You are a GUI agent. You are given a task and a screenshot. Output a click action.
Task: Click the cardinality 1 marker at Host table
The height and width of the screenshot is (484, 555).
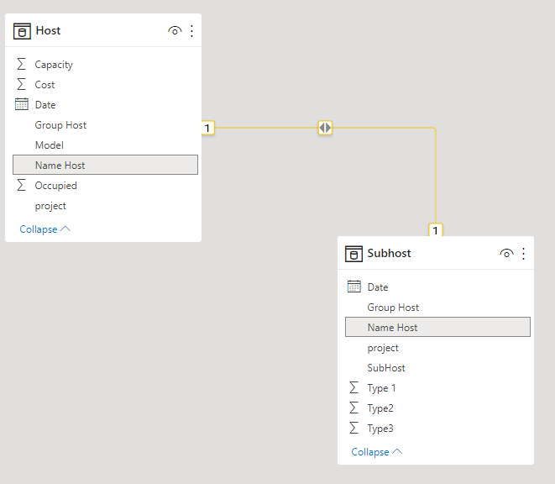(207, 128)
